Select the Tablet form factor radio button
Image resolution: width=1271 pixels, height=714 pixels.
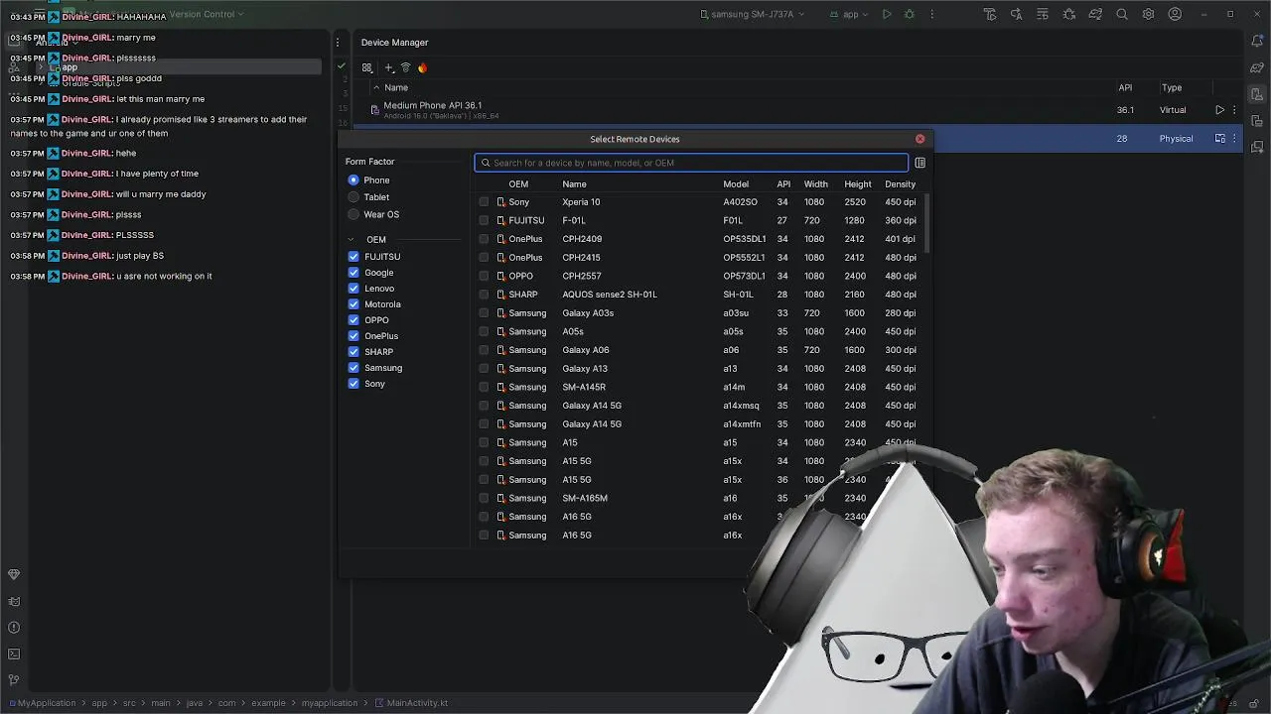pos(353,197)
